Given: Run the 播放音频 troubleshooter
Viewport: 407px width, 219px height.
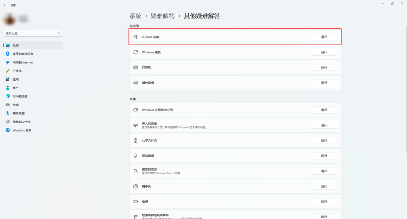Looking at the screenshot, I should (x=324, y=83).
